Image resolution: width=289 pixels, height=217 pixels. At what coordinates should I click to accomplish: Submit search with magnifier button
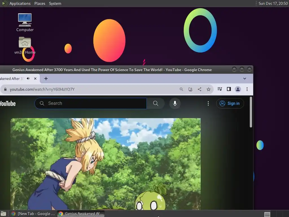156,103
